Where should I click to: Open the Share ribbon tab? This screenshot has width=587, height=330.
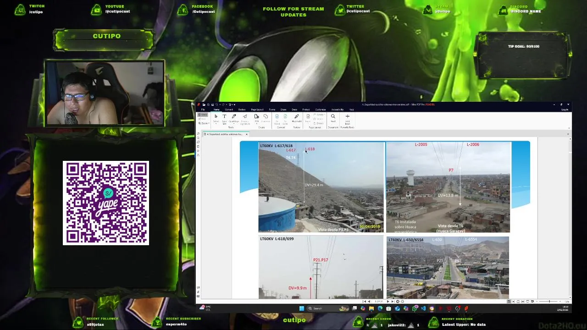[283, 110]
